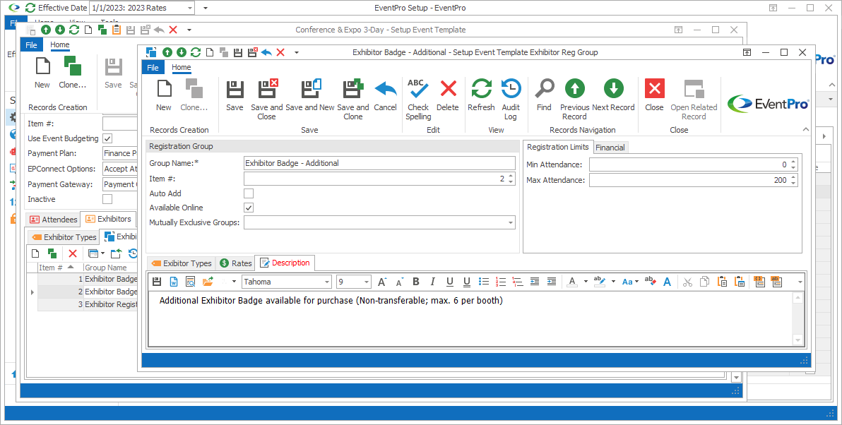Open the Rates tab
The width and height of the screenshot is (842, 425).
236,263
